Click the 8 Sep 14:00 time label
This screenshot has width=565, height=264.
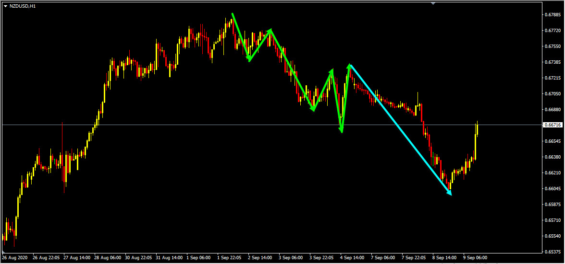tap(445, 258)
